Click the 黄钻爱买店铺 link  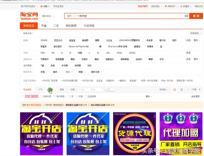[x=72, y=105]
